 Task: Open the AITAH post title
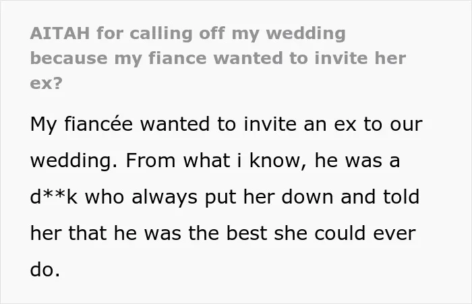218,58
